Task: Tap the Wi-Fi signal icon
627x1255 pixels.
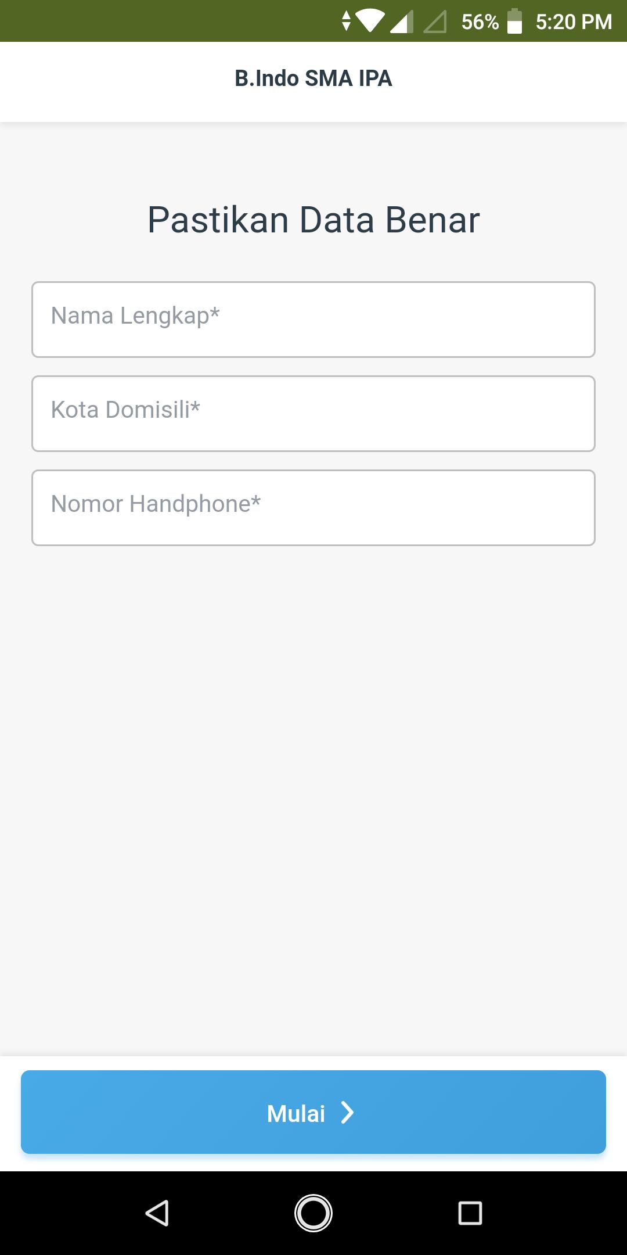Action: click(x=370, y=21)
